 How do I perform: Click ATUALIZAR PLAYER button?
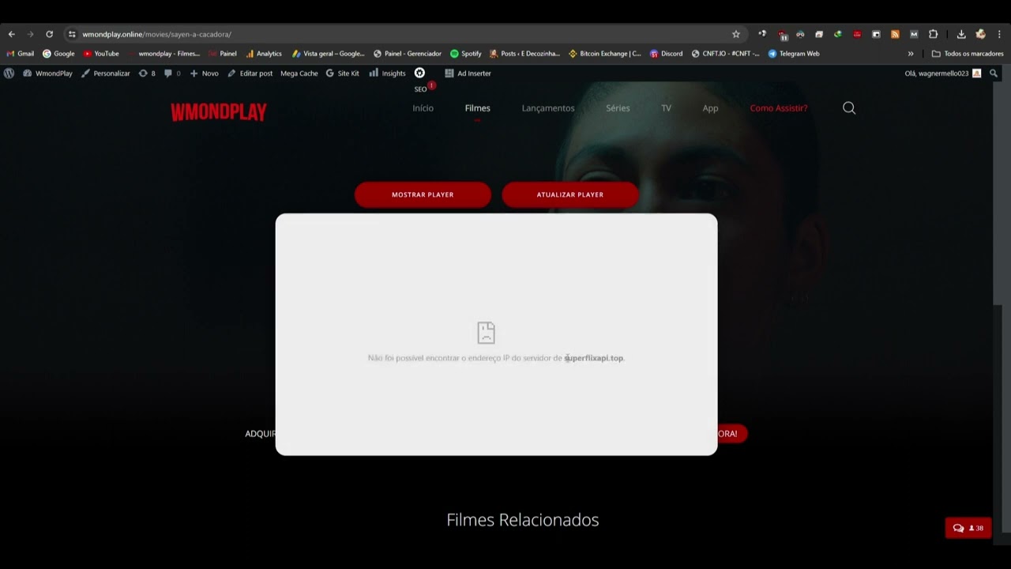tap(570, 194)
